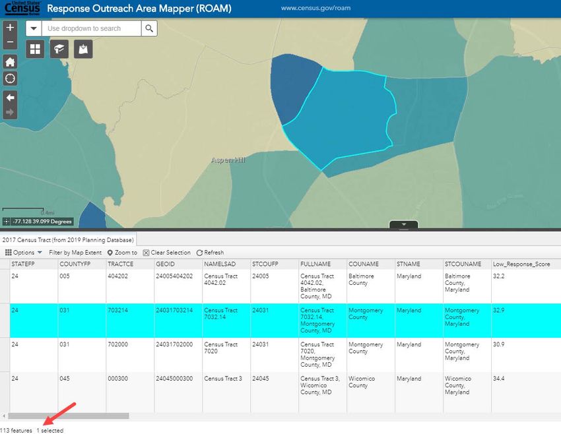561x434 pixels.
Task: Click the coordinate tool icon
Action: tap(6, 222)
